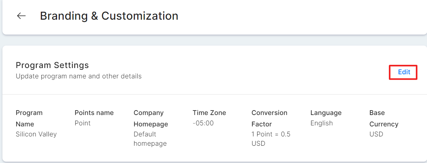Select the Default homepage value

[150, 139]
